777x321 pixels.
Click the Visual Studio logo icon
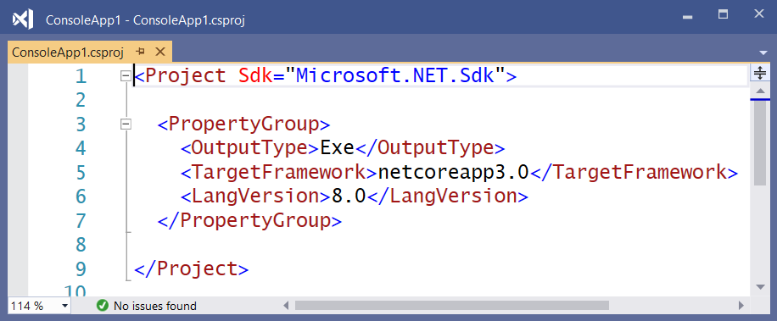(x=23, y=19)
